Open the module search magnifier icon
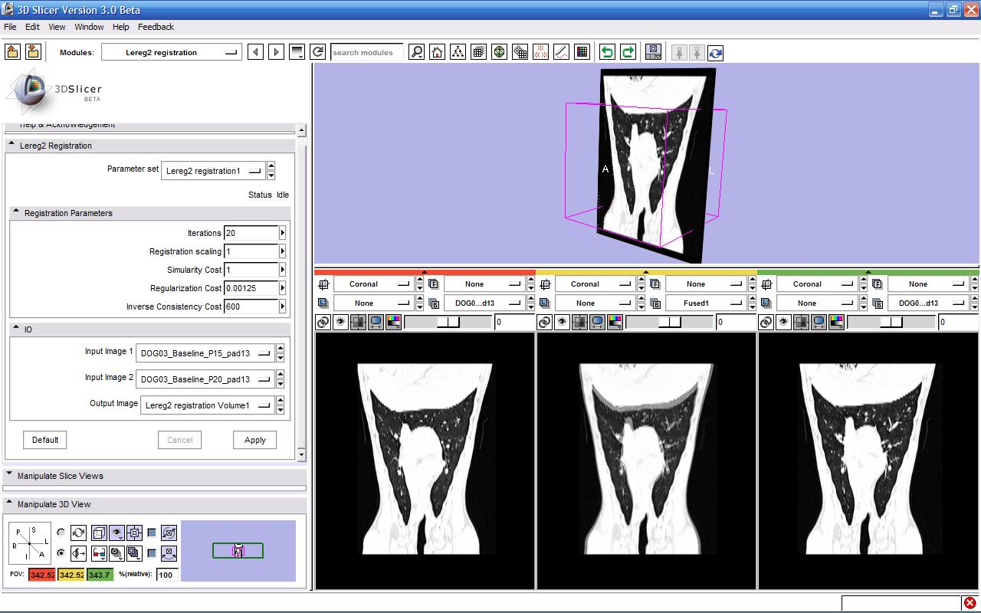 (x=416, y=52)
